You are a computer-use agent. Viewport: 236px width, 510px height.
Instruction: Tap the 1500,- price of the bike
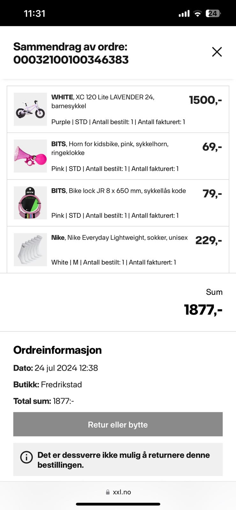coord(205,100)
